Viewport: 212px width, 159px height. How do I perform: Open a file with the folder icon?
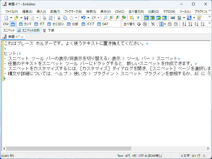pyautogui.click(x=16, y=18)
